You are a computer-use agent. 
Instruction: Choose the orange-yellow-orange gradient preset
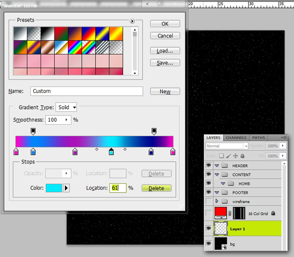116,33
